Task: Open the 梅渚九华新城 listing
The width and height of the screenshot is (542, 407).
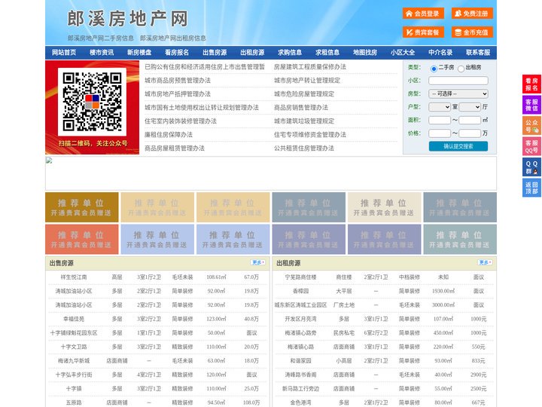Action: [74, 360]
